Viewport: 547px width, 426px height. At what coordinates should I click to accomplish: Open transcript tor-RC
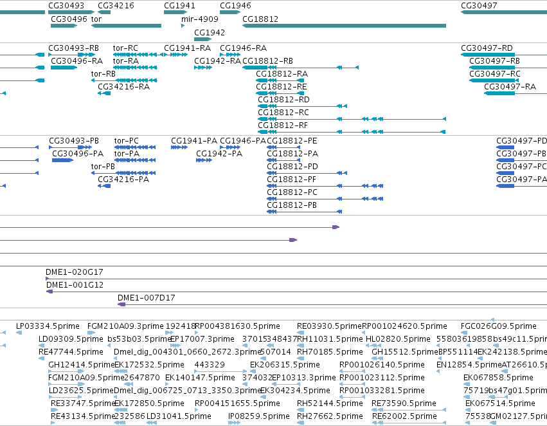click(125, 48)
